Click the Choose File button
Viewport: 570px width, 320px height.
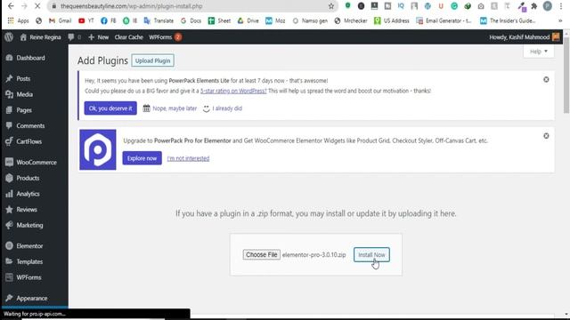coord(261,255)
